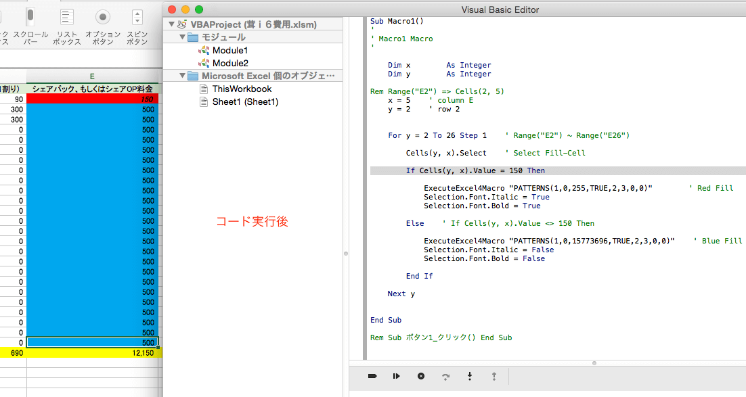The image size is (746, 397).
Task: Click the モジュール folder icon
Action: pos(193,37)
